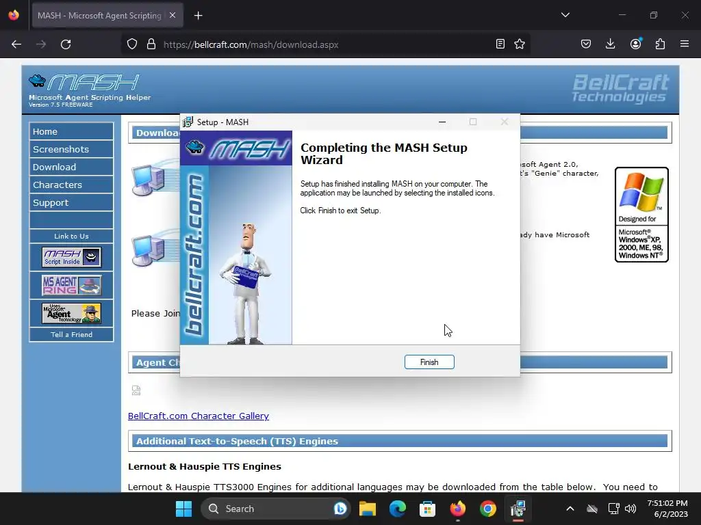Open BellCraft.com Character Gallery link
The image size is (701, 525).
point(198,416)
